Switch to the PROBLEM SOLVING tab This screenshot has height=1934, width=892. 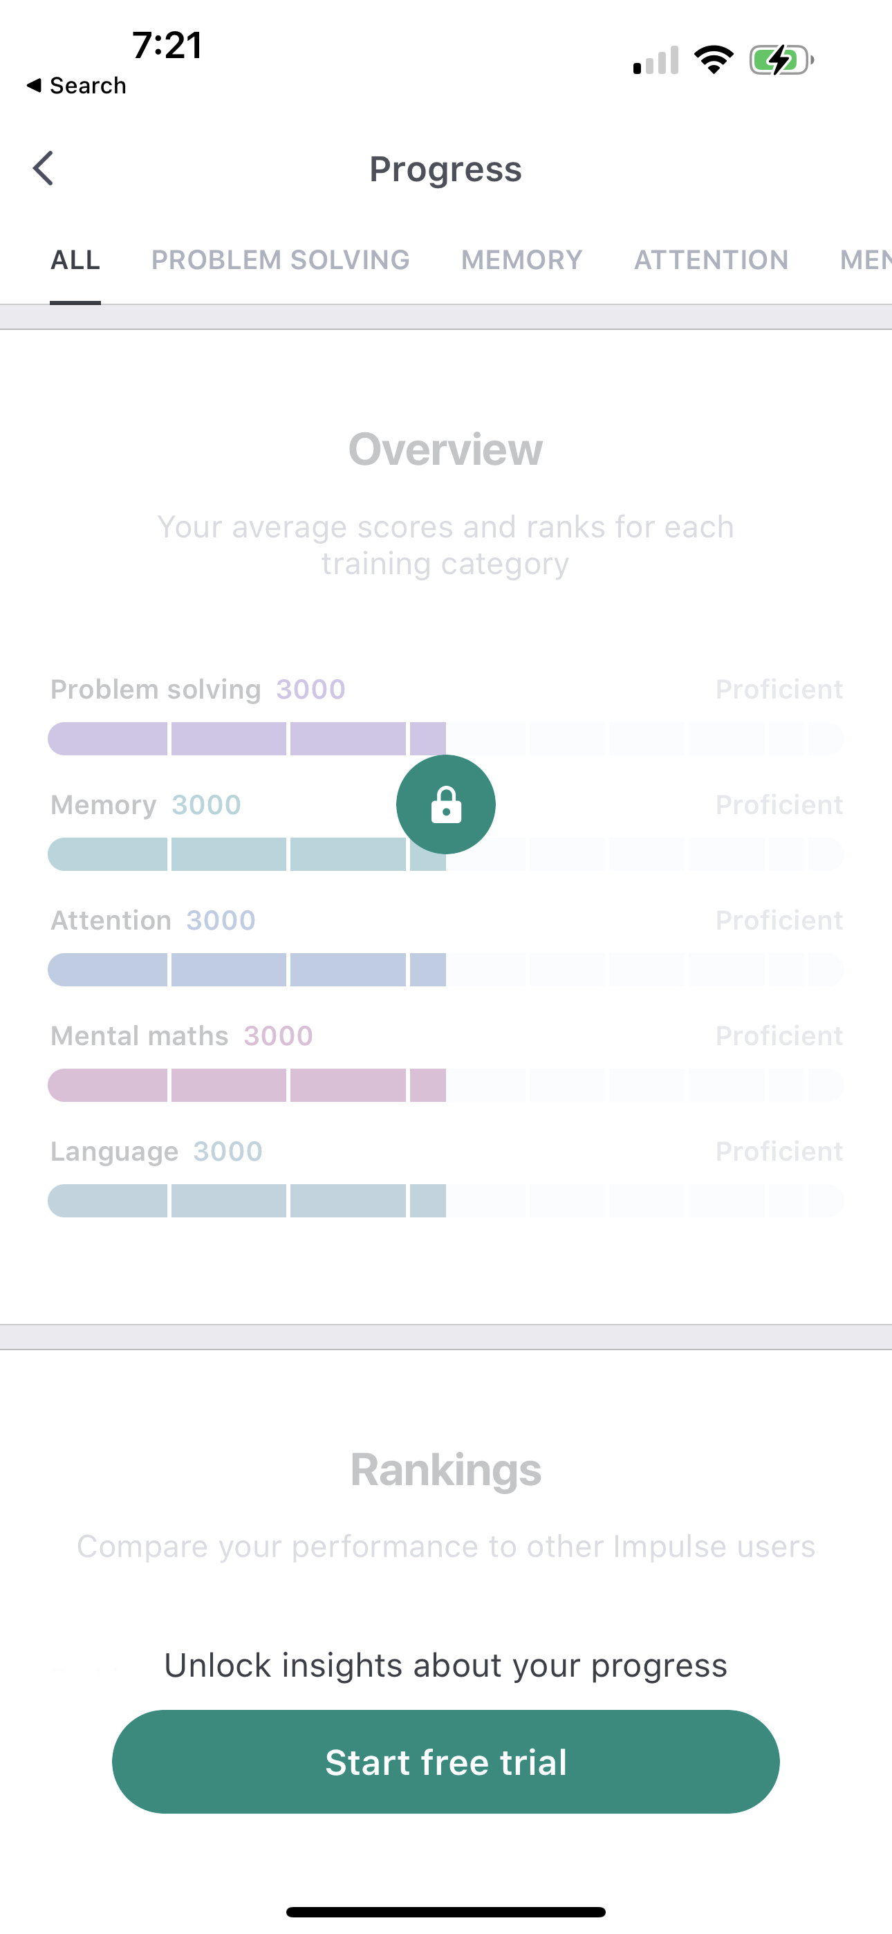[x=279, y=260]
